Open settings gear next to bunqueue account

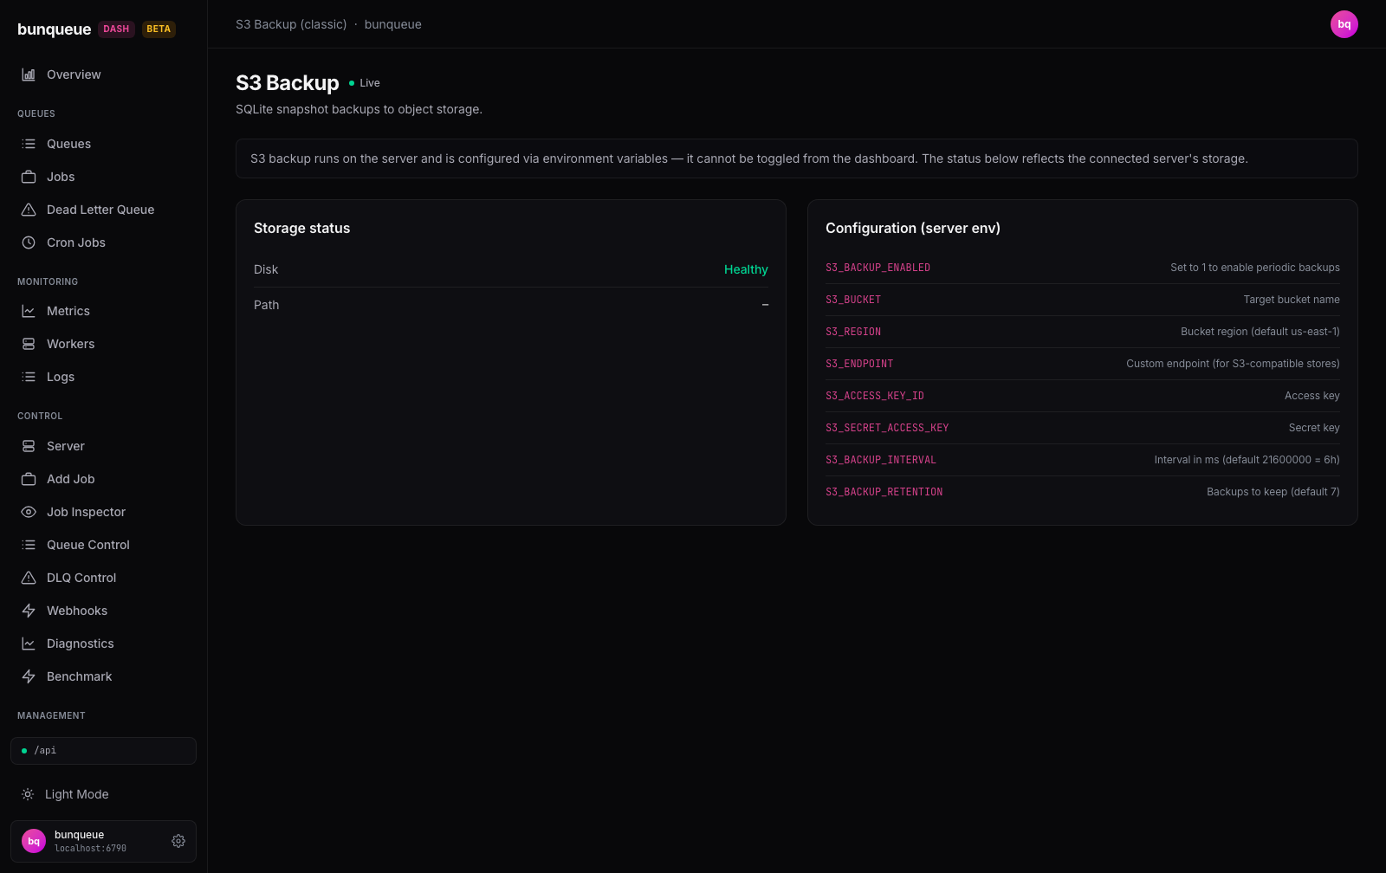point(178,841)
